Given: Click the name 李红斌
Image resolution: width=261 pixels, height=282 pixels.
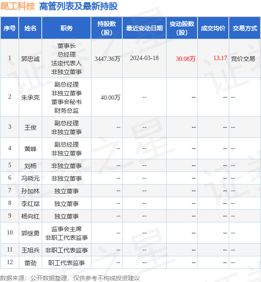Looking at the screenshot, I should point(30,204).
